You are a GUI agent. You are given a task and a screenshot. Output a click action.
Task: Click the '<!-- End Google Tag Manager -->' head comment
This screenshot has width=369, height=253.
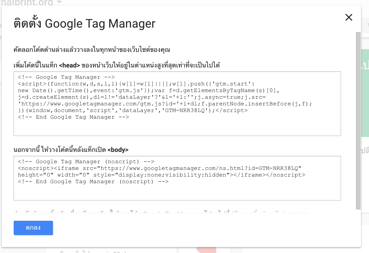73,117
